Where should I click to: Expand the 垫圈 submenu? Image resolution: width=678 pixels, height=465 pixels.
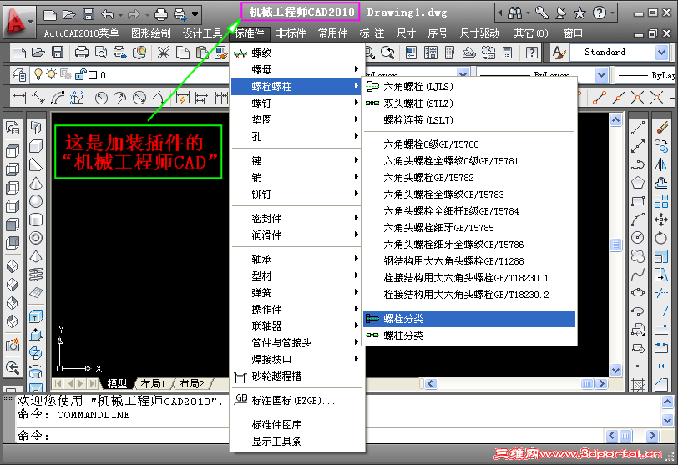[296, 119]
